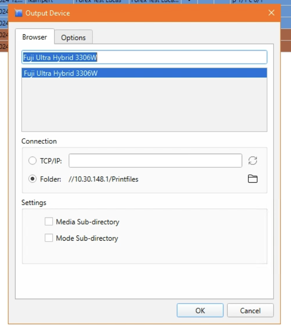Switch to the Options tab
This screenshot has width=291, height=328.
tap(73, 38)
